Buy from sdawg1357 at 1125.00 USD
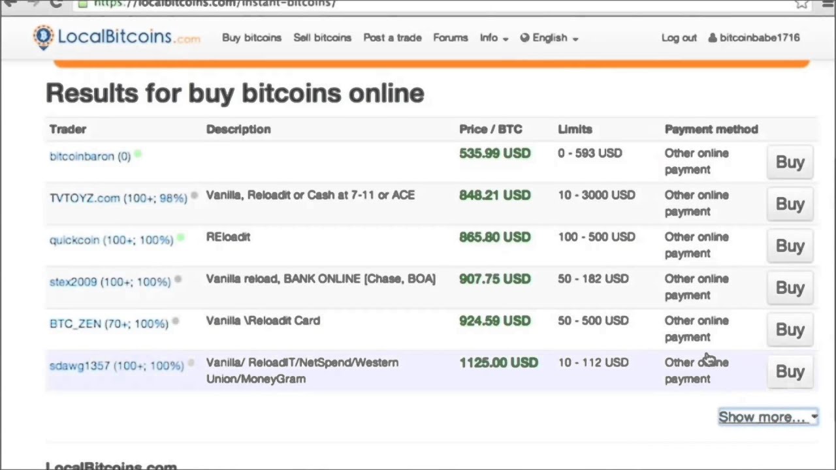This screenshot has height=470, width=836. coord(790,371)
